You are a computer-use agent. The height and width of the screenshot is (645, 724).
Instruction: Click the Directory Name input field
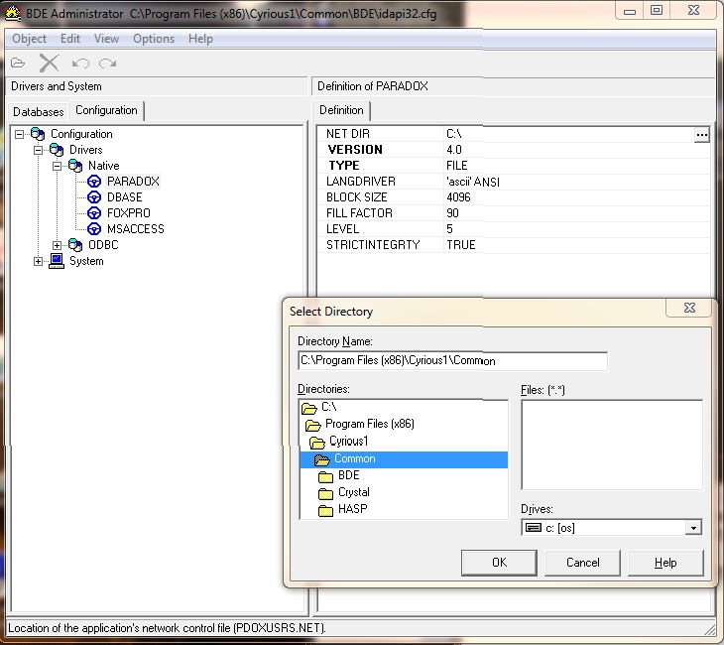453,361
